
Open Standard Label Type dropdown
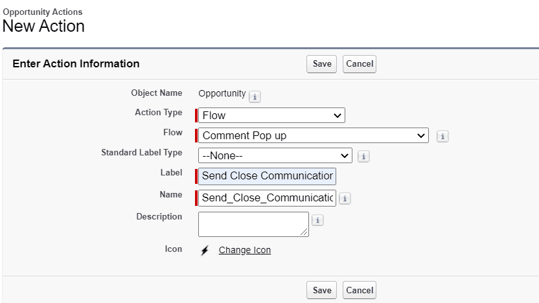pyautogui.click(x=275, y=155)
